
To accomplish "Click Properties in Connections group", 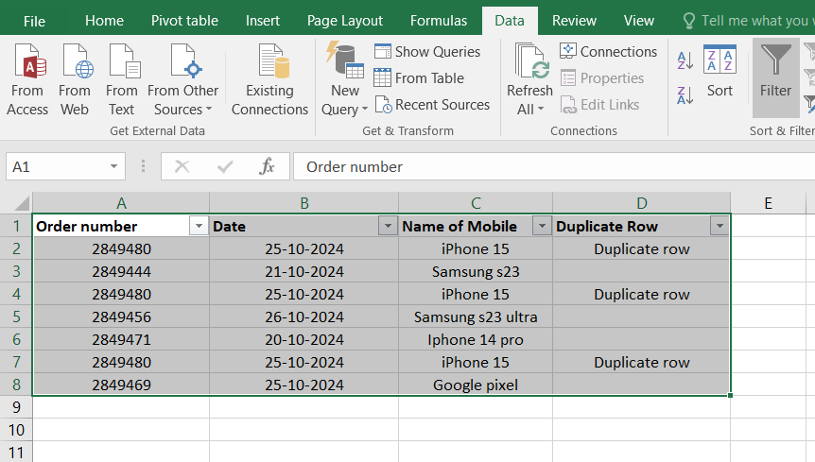I will [x=602, y=77].
